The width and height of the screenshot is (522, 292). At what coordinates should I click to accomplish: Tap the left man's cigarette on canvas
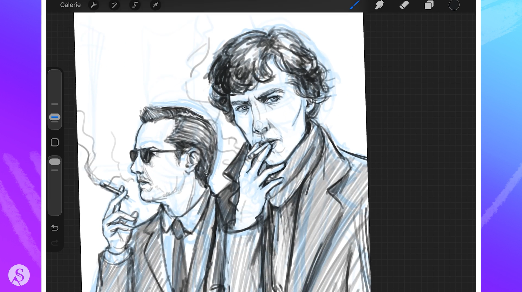pos(113,189)
